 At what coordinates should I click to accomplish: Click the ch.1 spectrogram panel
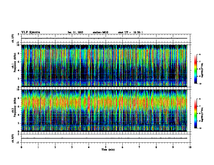coord(104,66)
